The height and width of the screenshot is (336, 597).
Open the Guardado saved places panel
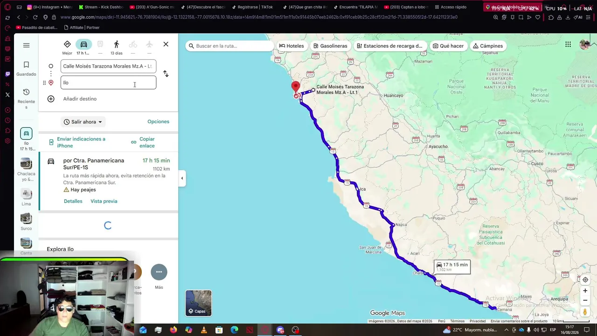[x=26, y=69]
